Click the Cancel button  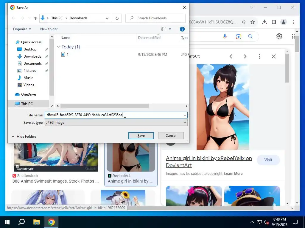171,136
